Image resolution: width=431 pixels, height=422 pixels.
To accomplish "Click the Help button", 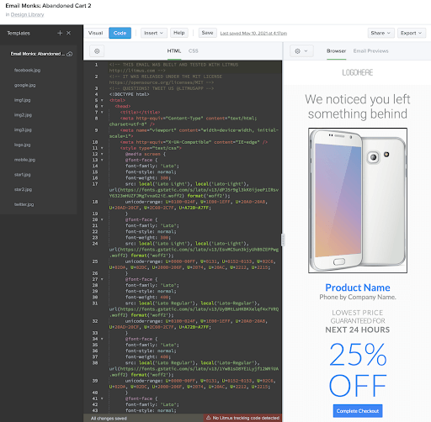I will point(179,33).
